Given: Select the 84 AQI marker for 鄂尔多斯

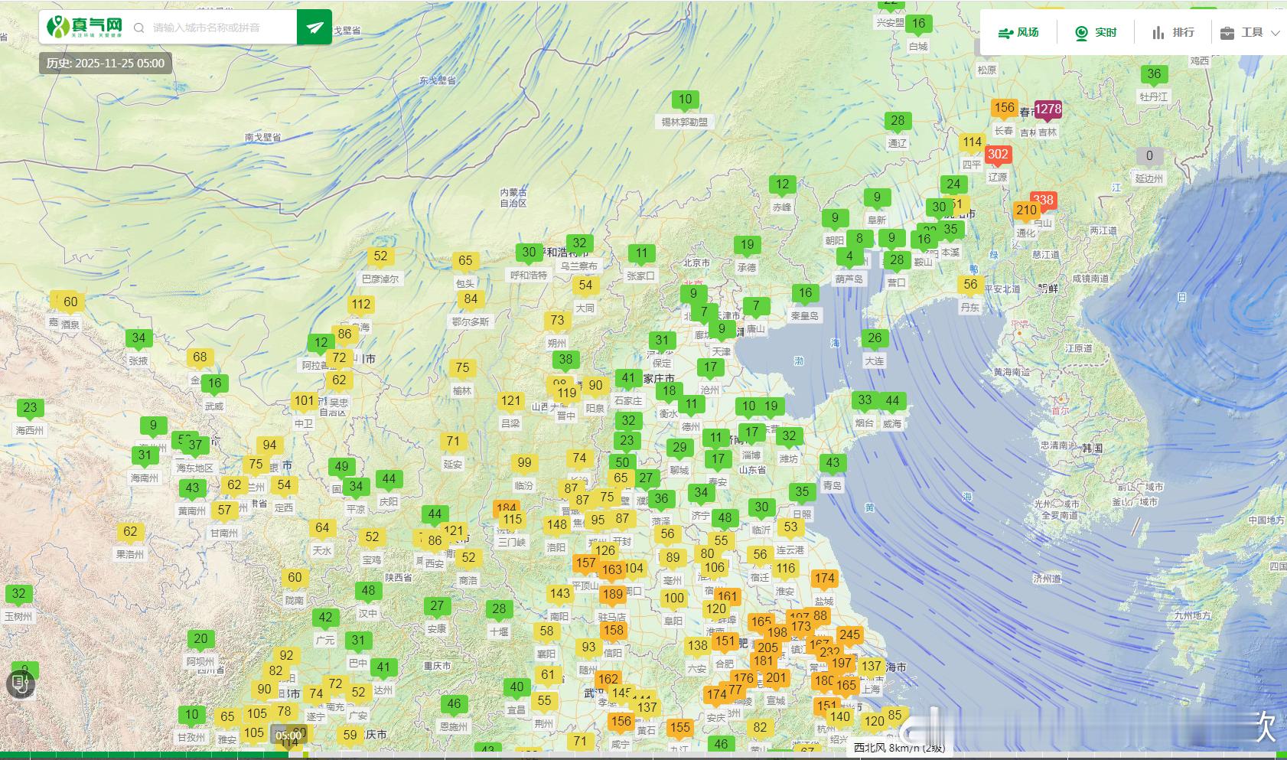Looking at the screenshot, I should pyautogui.click(x=471, y=299).
